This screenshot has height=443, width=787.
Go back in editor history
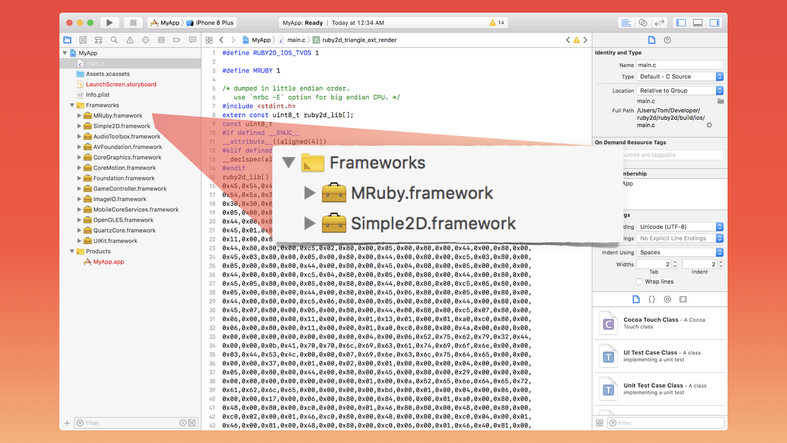(x=221, y=40)
